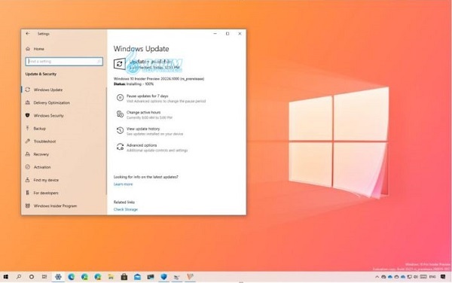Click the Settings gear taskbar icon
Screen dimensions: 452x283
[x=58, y=277]
